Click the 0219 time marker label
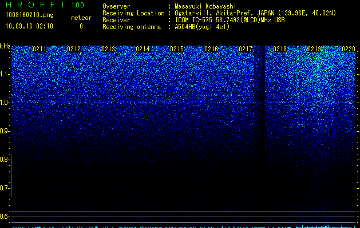360x228 pixels. click(314, 49)
